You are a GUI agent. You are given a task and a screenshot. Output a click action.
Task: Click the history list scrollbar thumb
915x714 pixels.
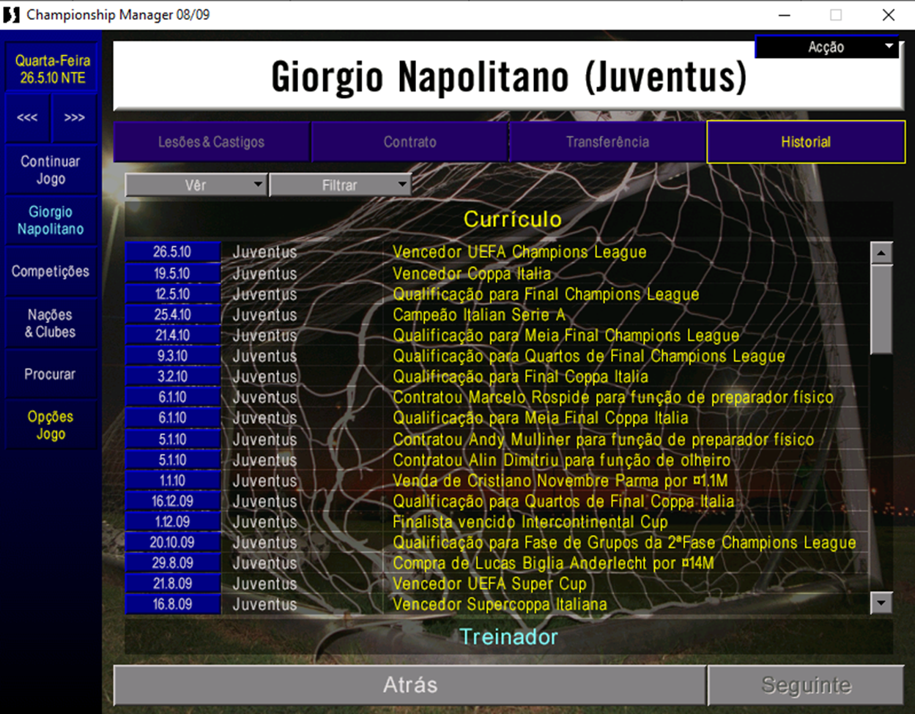coord(881,309)
